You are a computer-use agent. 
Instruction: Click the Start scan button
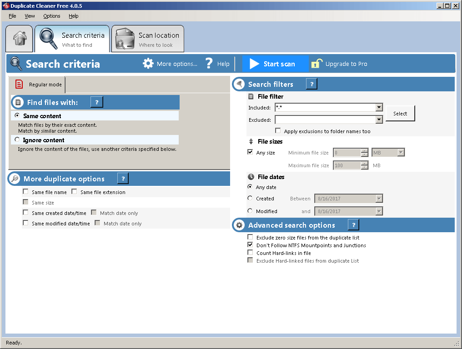coord(275,64)
